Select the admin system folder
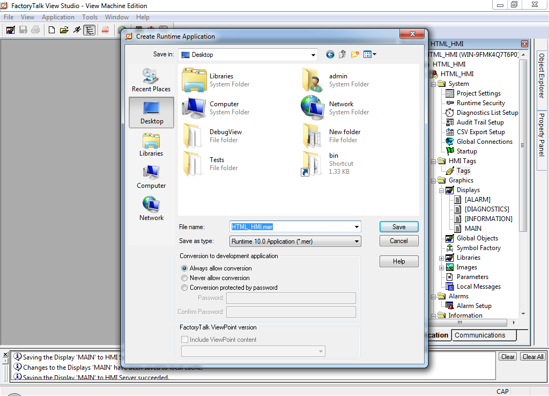The image size is (549, 396). click(x=335, y=80)
